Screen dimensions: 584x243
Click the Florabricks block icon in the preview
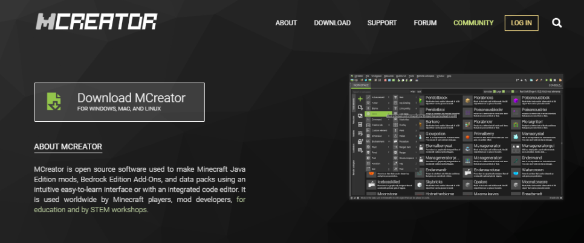tap(467, 99)
